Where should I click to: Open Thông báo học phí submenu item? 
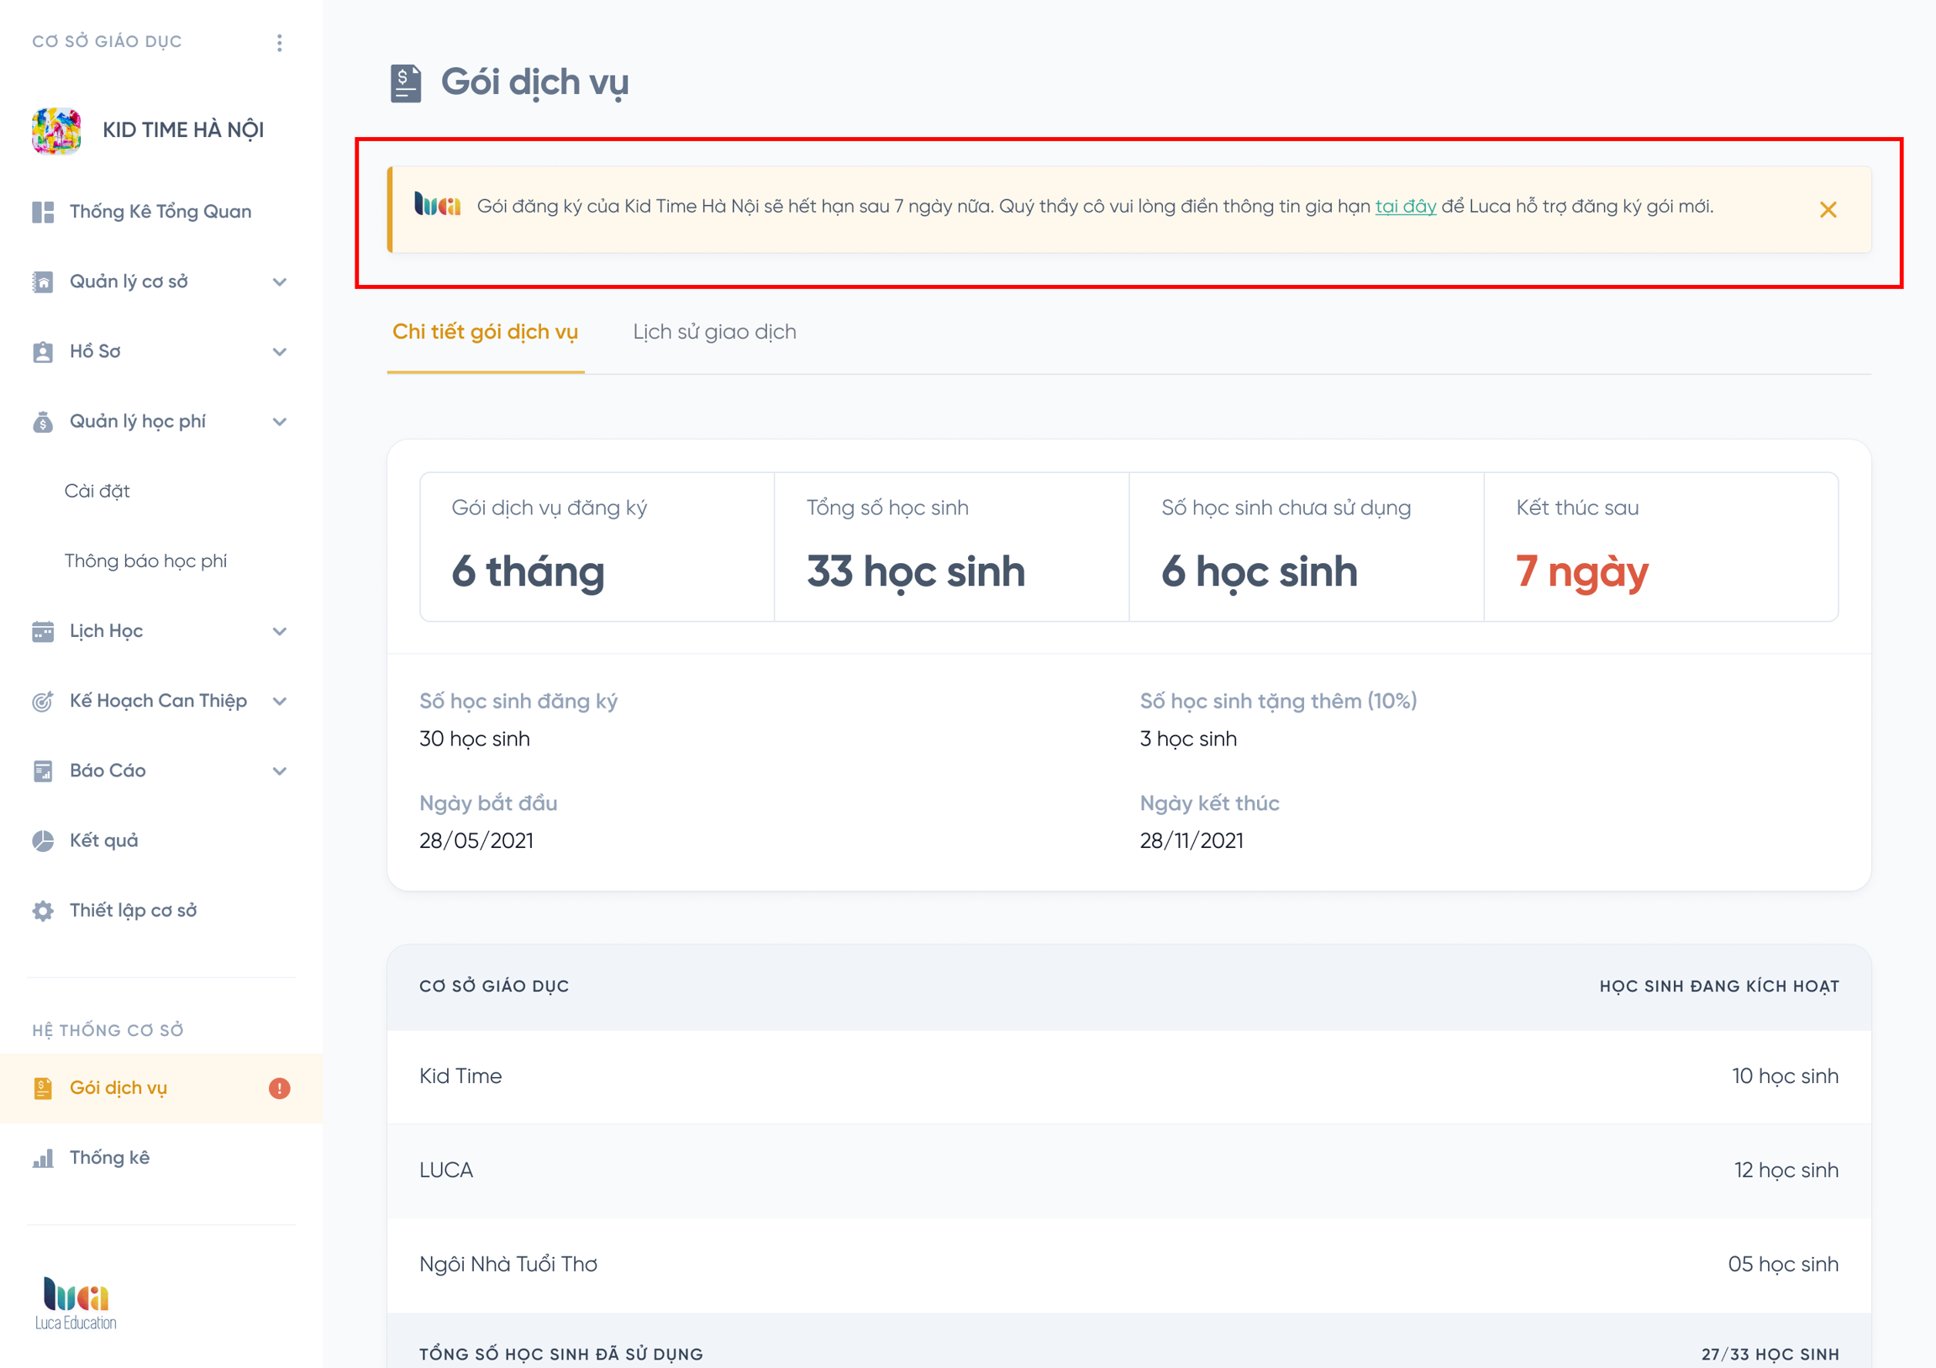[x=146, y=561]
